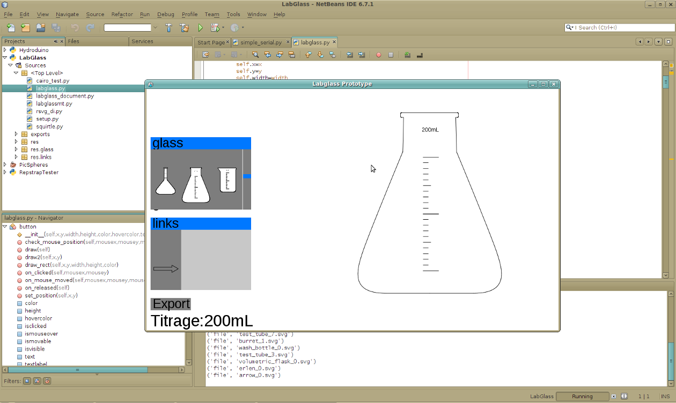Expand the exports package node
Screen dimensions: 676x403
pyautogui.click(x=16, y=134)
